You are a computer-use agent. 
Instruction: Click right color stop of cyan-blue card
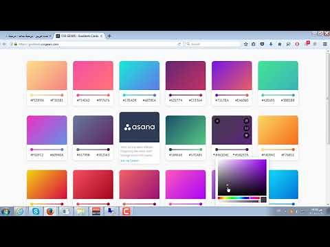pos(155,95)
